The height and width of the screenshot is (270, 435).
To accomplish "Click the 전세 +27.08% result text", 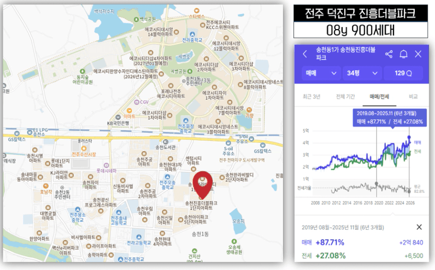I will (x=324, y=256).
